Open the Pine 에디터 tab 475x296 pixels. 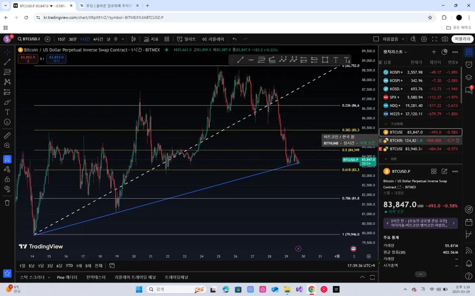(x=67, y=277)
